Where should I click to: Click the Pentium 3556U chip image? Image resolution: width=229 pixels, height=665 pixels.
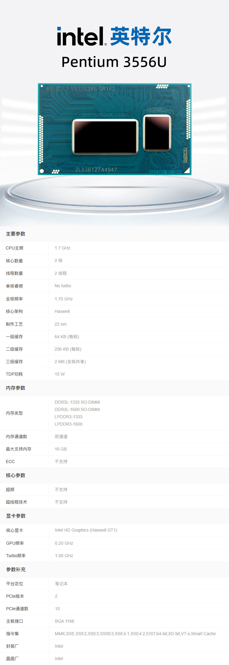(114, 129)
